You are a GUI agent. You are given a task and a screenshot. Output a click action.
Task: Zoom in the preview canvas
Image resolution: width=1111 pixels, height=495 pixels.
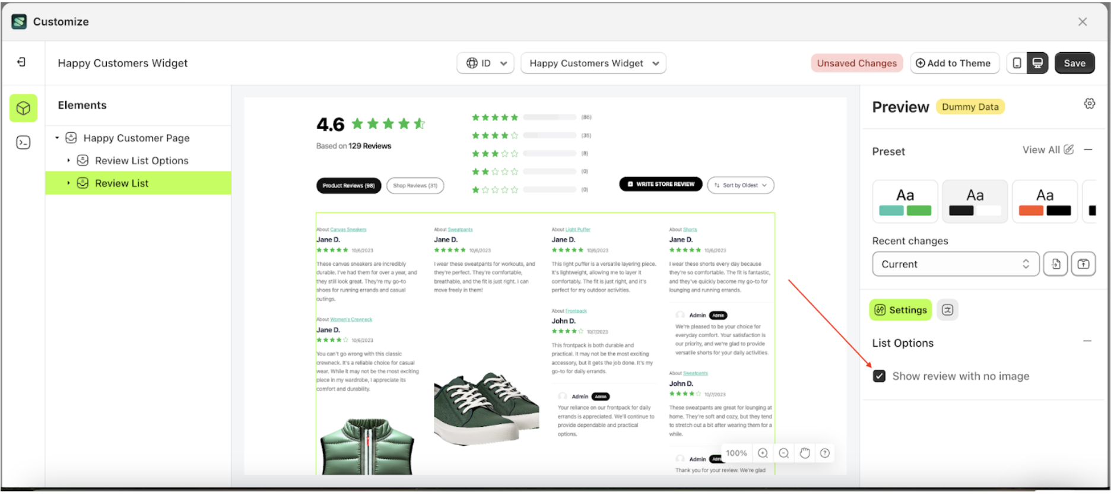[763, 453]
